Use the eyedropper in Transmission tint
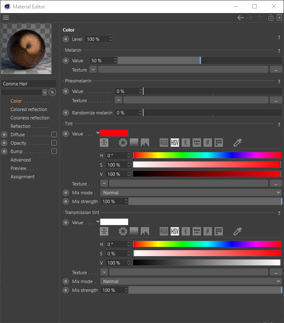 [238, 231]
